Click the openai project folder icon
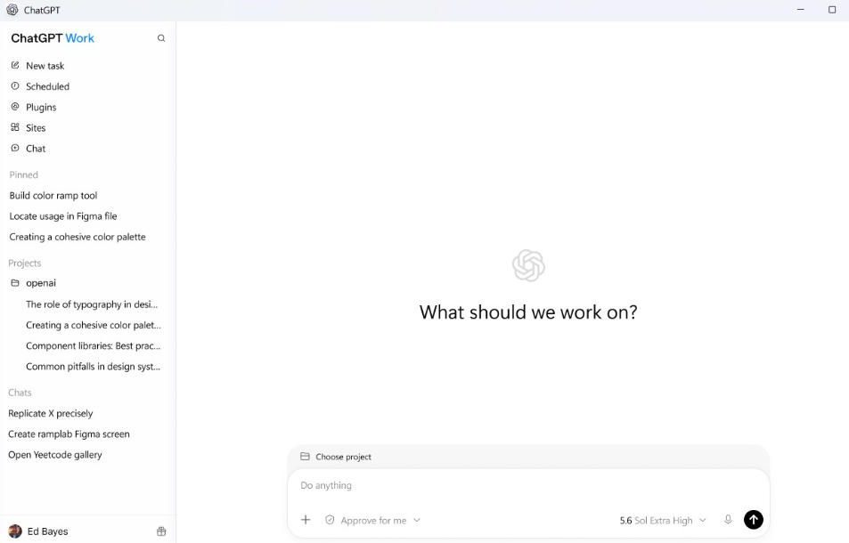849x543 pixels. (x=15, y=283)
